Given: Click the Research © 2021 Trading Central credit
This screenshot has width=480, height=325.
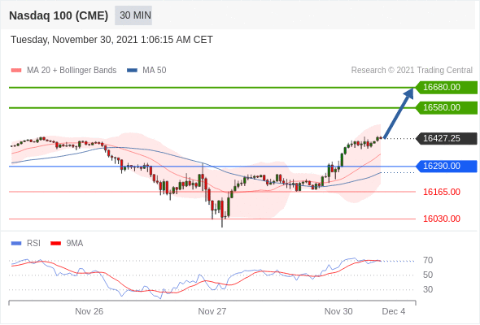Looking at the screenshot, I should [412, 71].
